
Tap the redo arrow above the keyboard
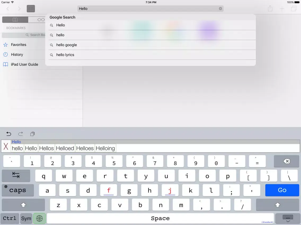pos(21,134)
